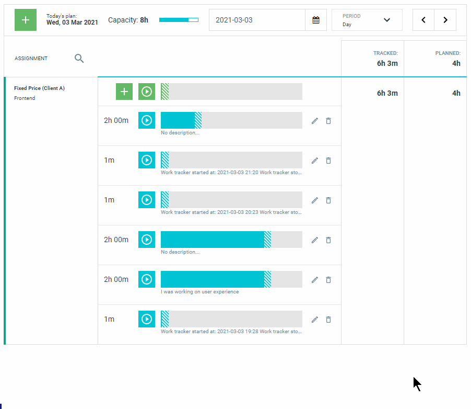This screenshot has height=409, width=471.
Task: Click the Capacity progress bar
Action: [x=179, y=20]
